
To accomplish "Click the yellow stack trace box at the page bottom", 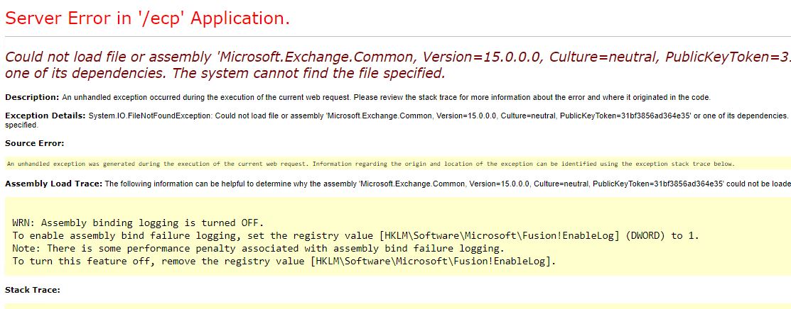I will tap(397, 306).
